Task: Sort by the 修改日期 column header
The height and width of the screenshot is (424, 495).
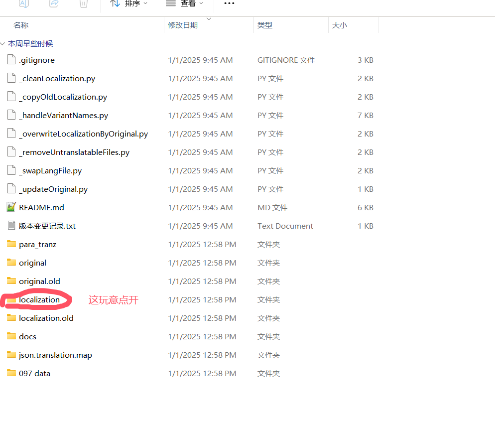Action: pyautogui.click(x=183, y=25)
